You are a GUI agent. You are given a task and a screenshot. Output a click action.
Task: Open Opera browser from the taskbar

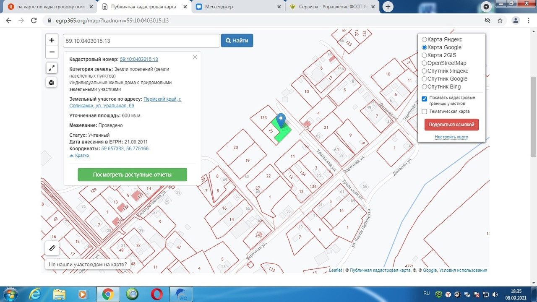click(157, 294)
